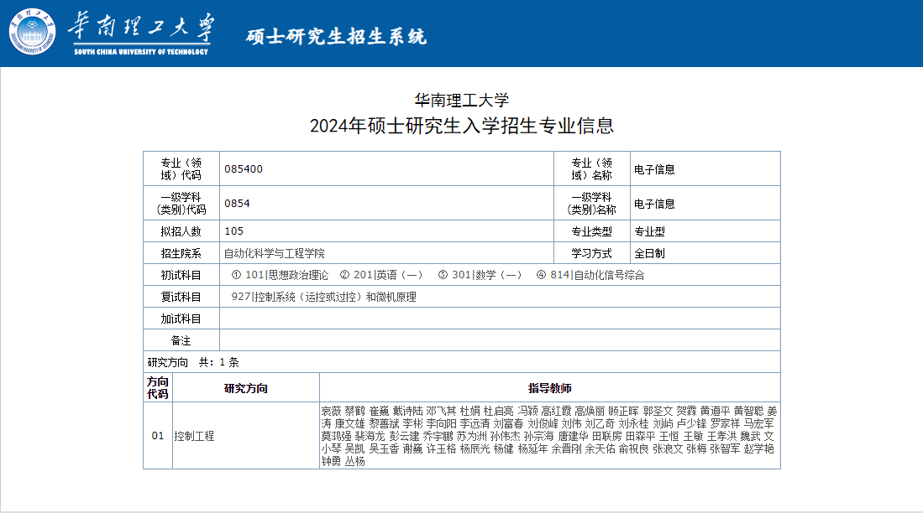Click the 专业（领域）名称 label cell
Image resolution: width=923 pixels, height=513 pixels.
click(x=591, y=169)
